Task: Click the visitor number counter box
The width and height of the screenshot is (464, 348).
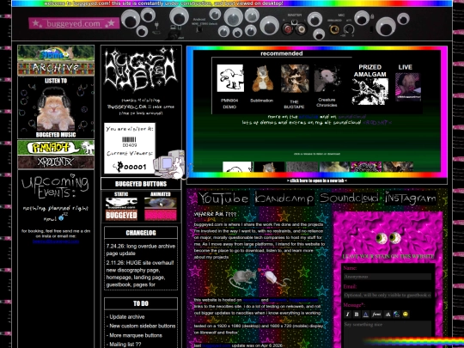Action: pos(130,149)
